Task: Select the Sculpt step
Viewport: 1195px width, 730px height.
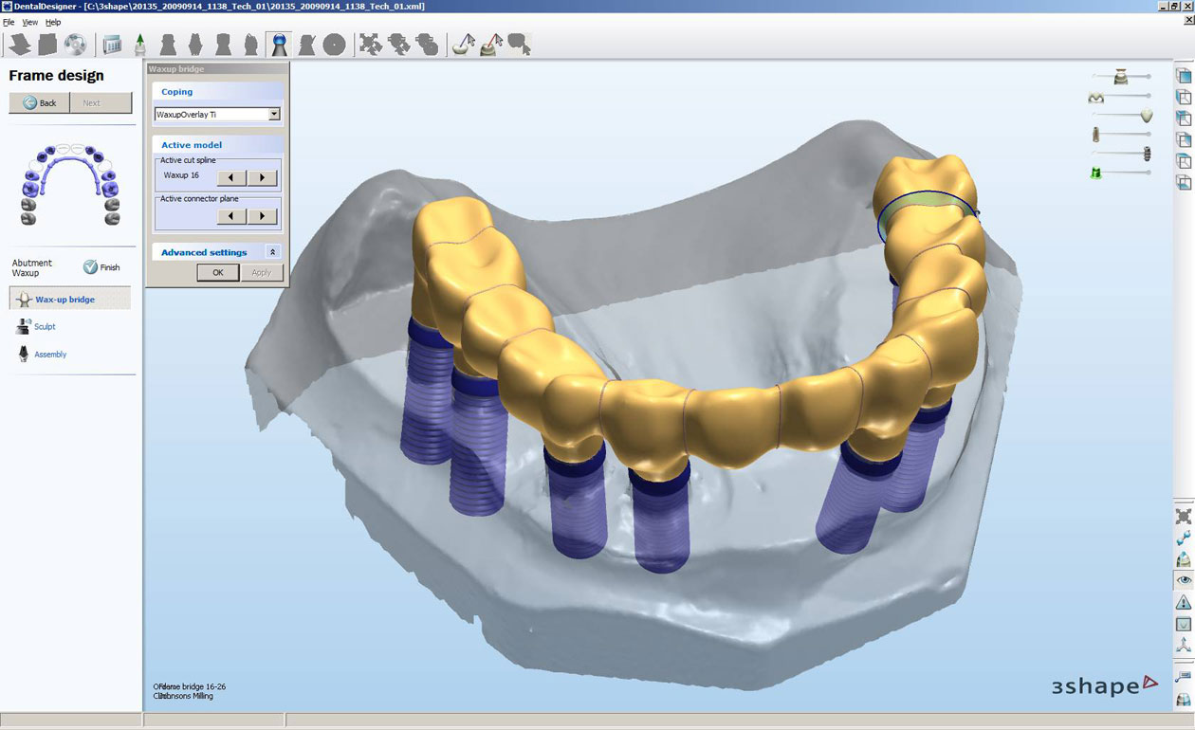Action: tap(36, 326)
